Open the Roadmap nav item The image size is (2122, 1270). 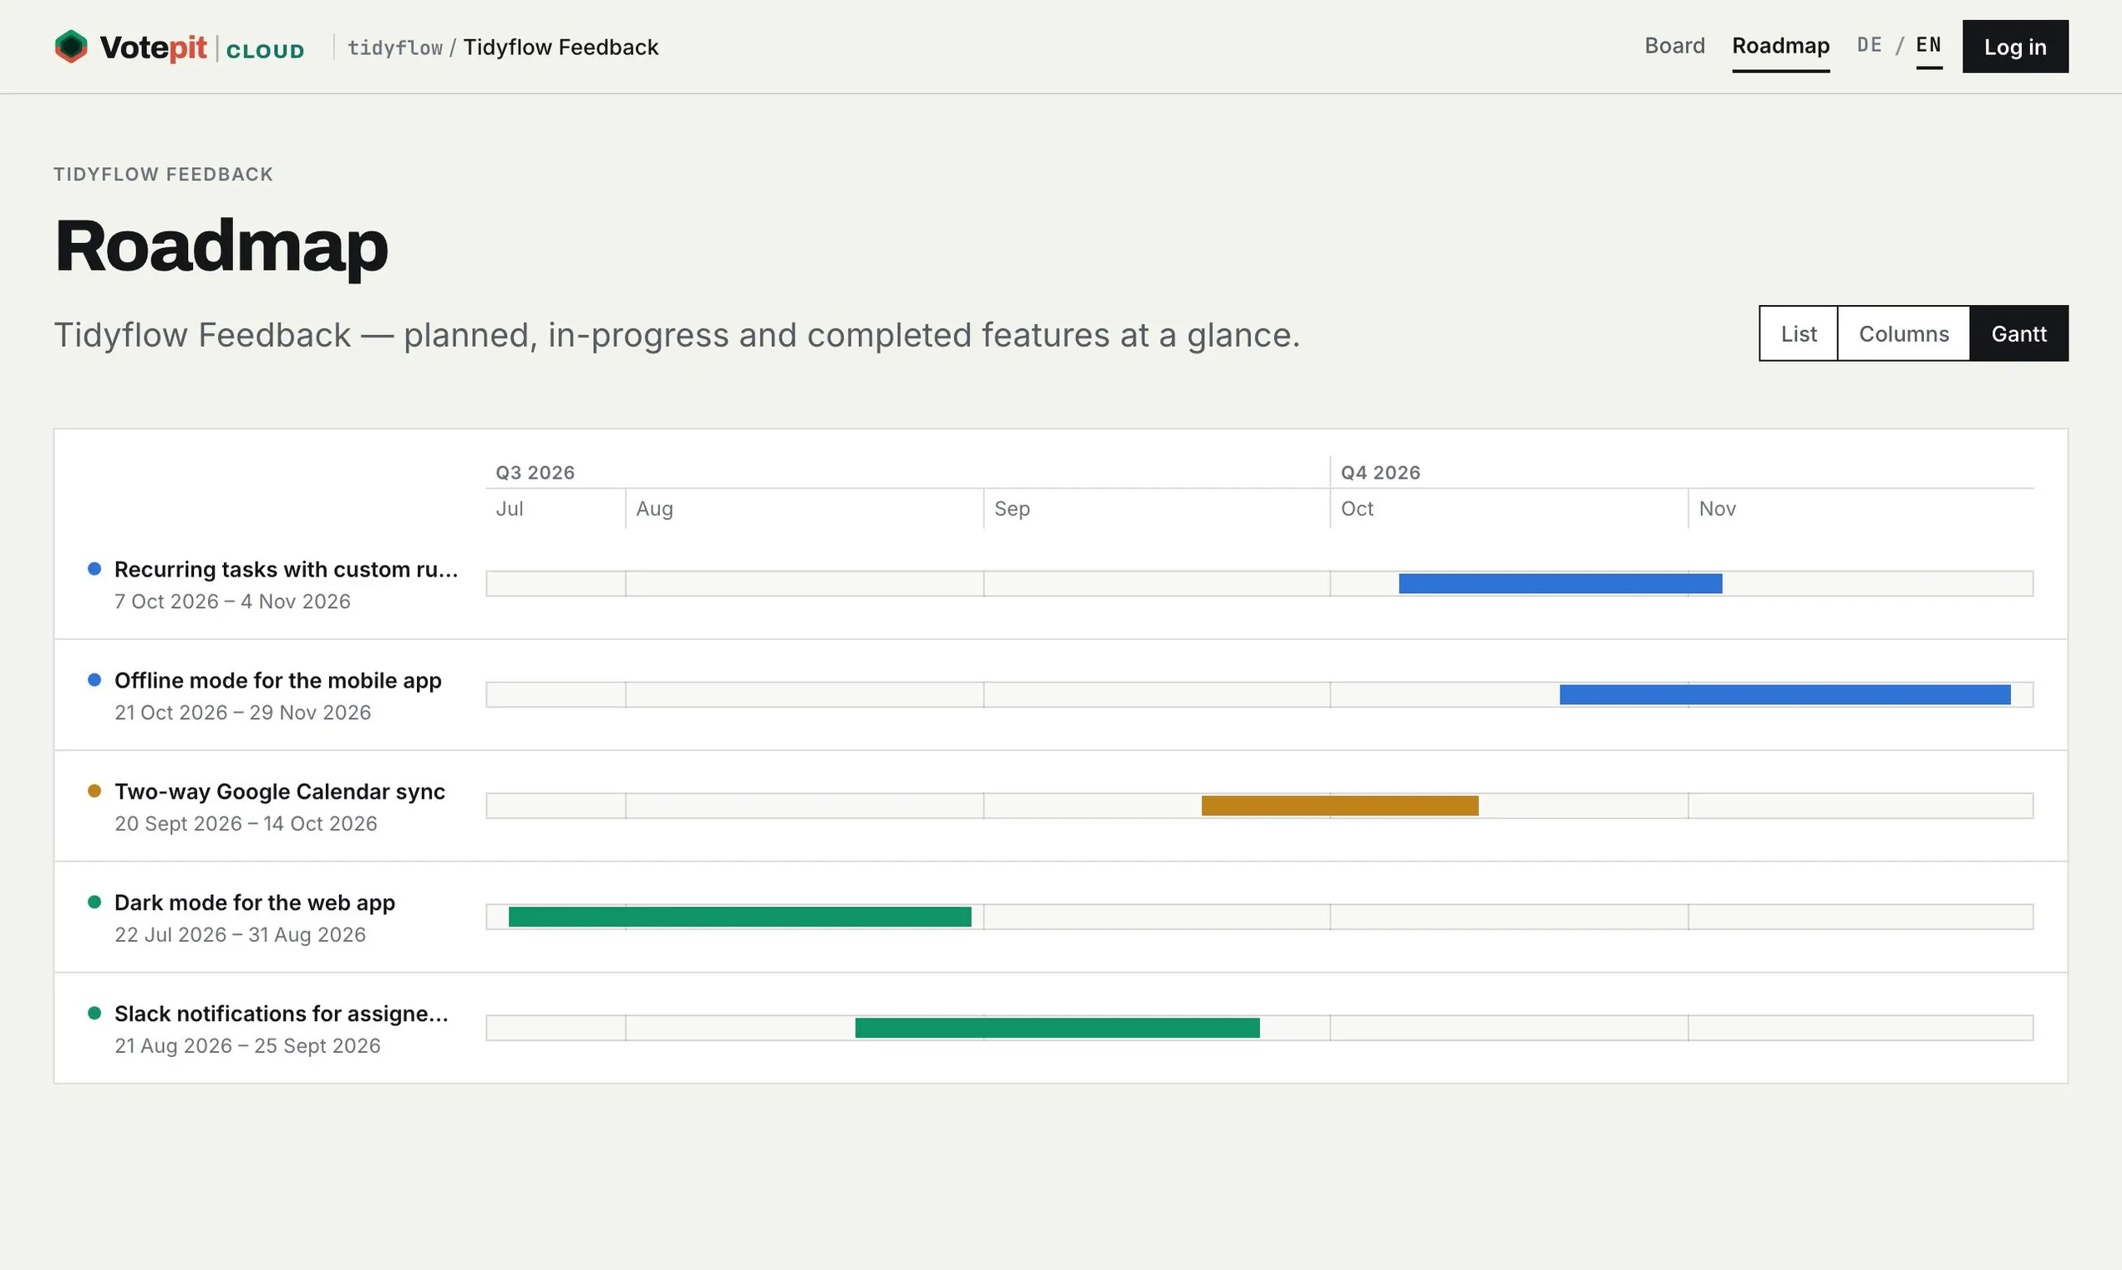click(x=1780, y=46)
